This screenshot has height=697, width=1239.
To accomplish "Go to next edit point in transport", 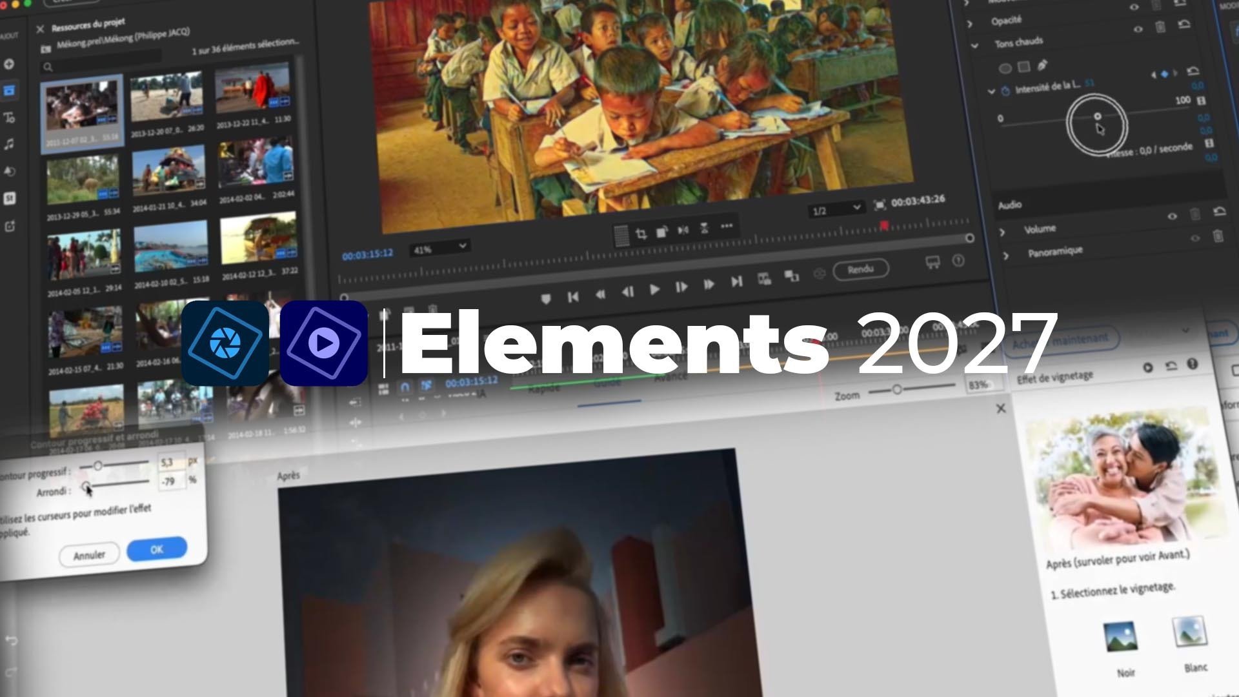I will (x=736, y=281).
